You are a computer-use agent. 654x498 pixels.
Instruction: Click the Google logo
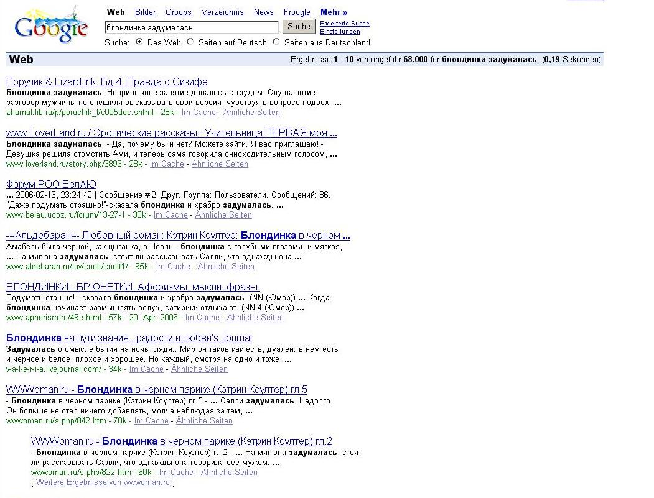coord(50,25)
